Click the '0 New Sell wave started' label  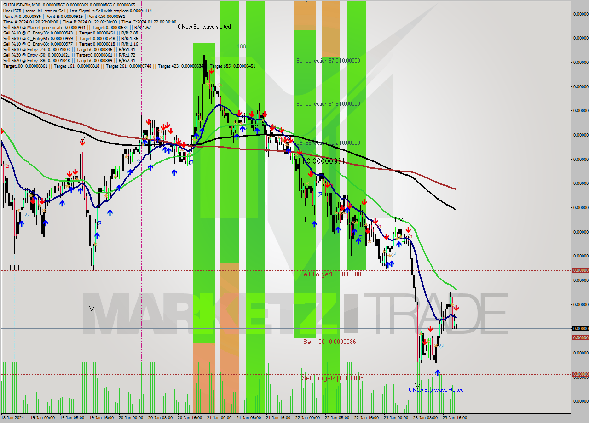204,27
